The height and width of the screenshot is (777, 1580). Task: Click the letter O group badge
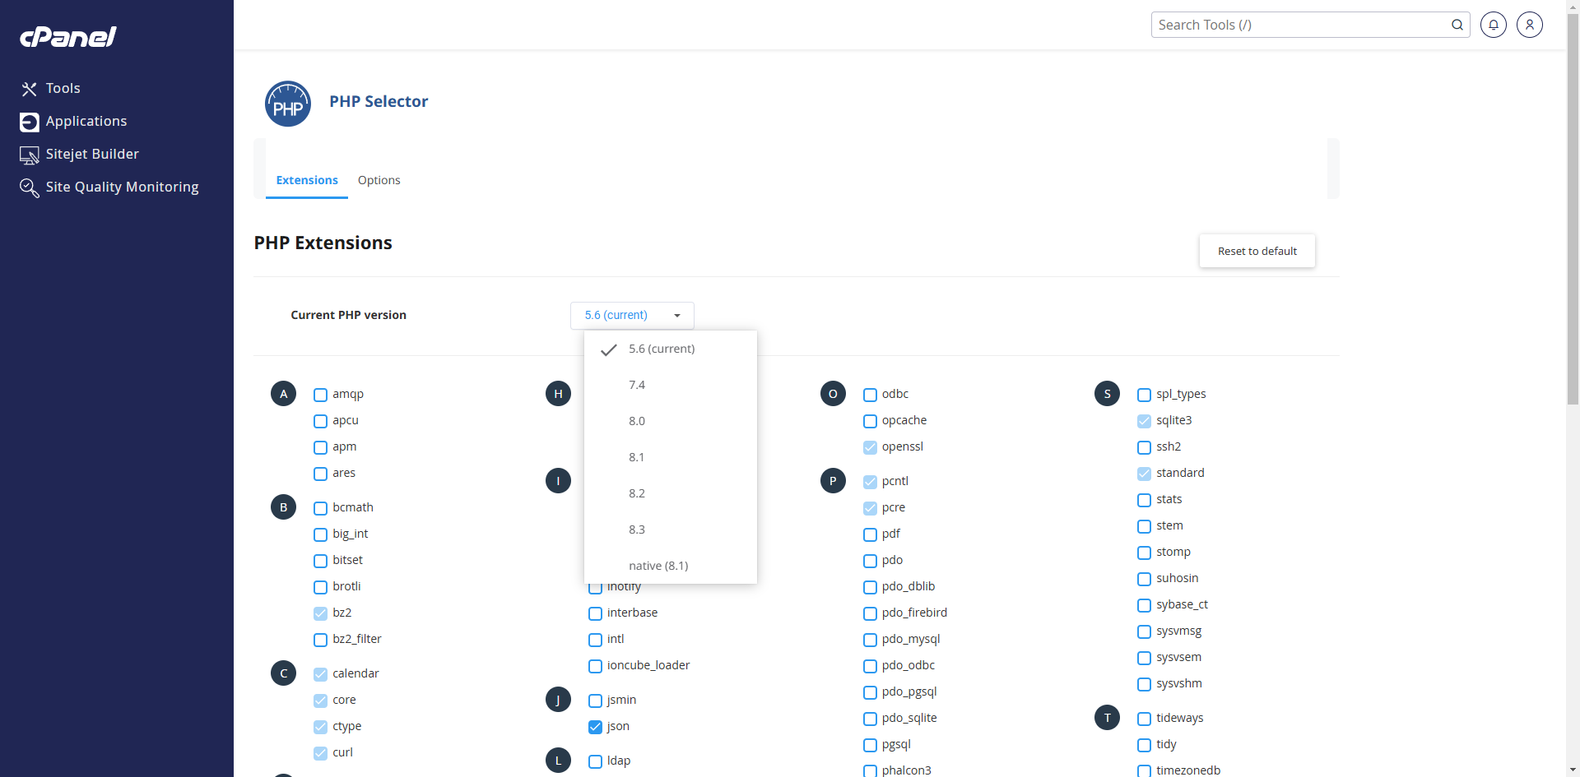(x=833, y=394)
